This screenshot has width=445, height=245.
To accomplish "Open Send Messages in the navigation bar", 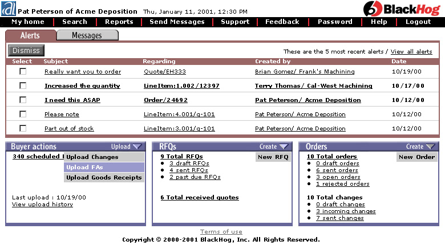I will pyautogui.click(x=177, y=22).
